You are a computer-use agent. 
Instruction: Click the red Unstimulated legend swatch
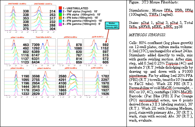click(x=60, y=8)
